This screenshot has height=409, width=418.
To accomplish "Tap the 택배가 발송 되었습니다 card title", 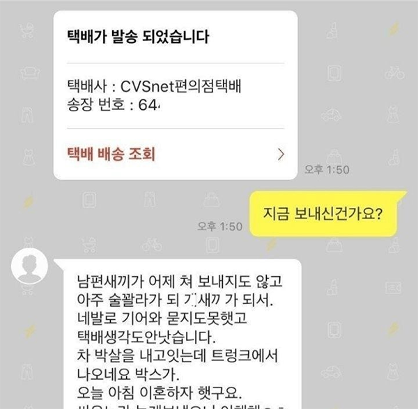I will click(x=138, y=37).
